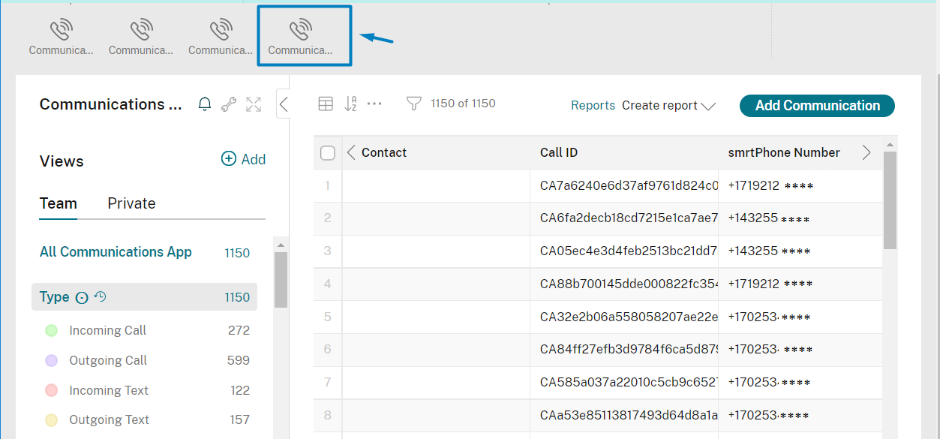Screen dimensions: 940x439
Task: Collapse the Views sidebar panel
Action: point(284,105)
